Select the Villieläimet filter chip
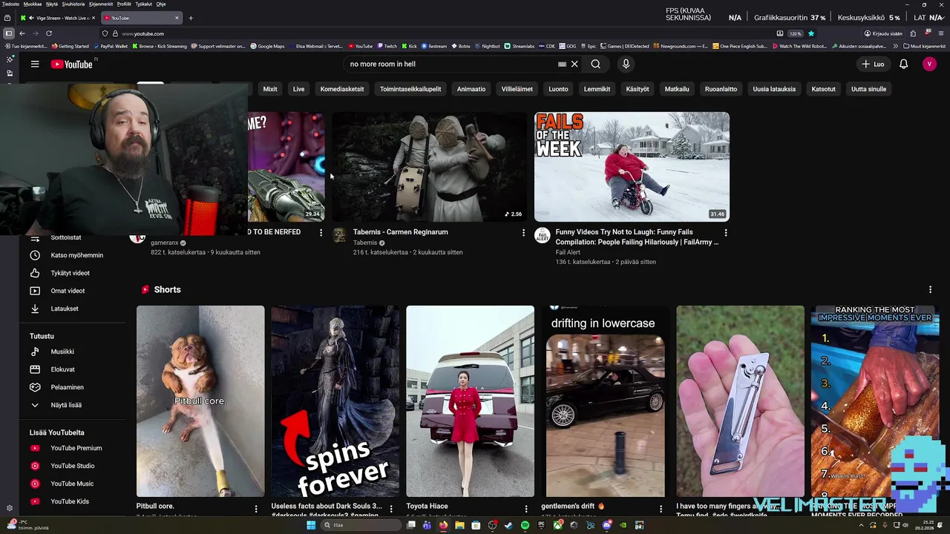950x534 pixels. (517, 89)
